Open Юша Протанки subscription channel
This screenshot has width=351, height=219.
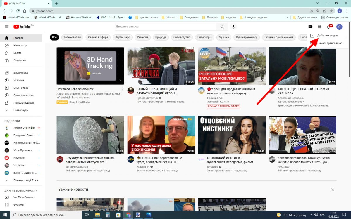point(21,150)
